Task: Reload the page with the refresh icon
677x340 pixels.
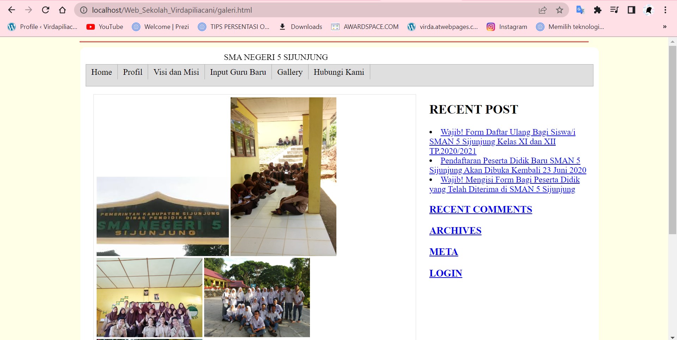Action: pos(45,10)
